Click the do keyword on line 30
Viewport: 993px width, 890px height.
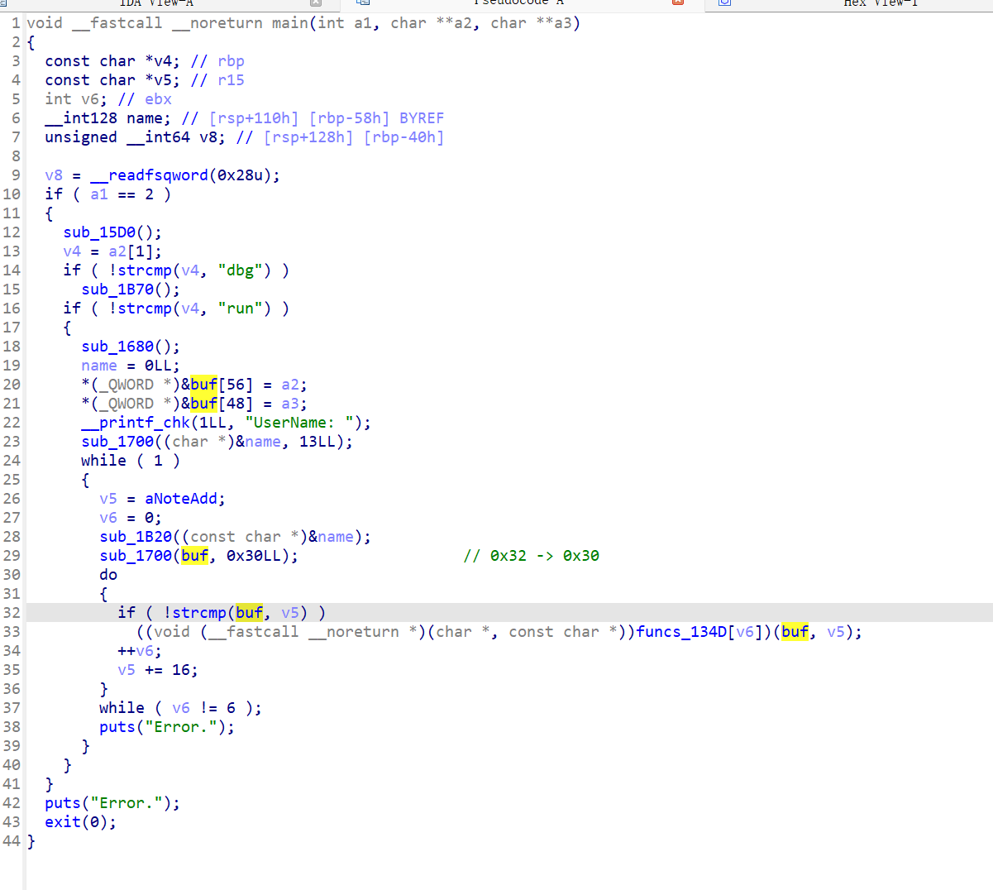(x=108, y=575)
